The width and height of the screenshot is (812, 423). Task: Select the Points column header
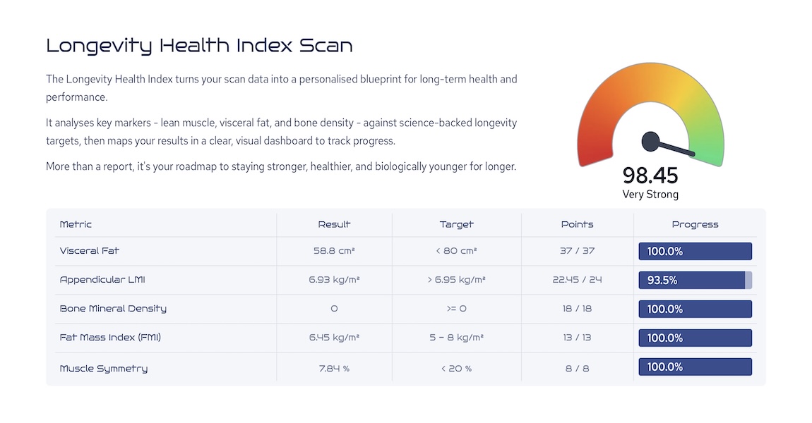(x=577, y=224)
